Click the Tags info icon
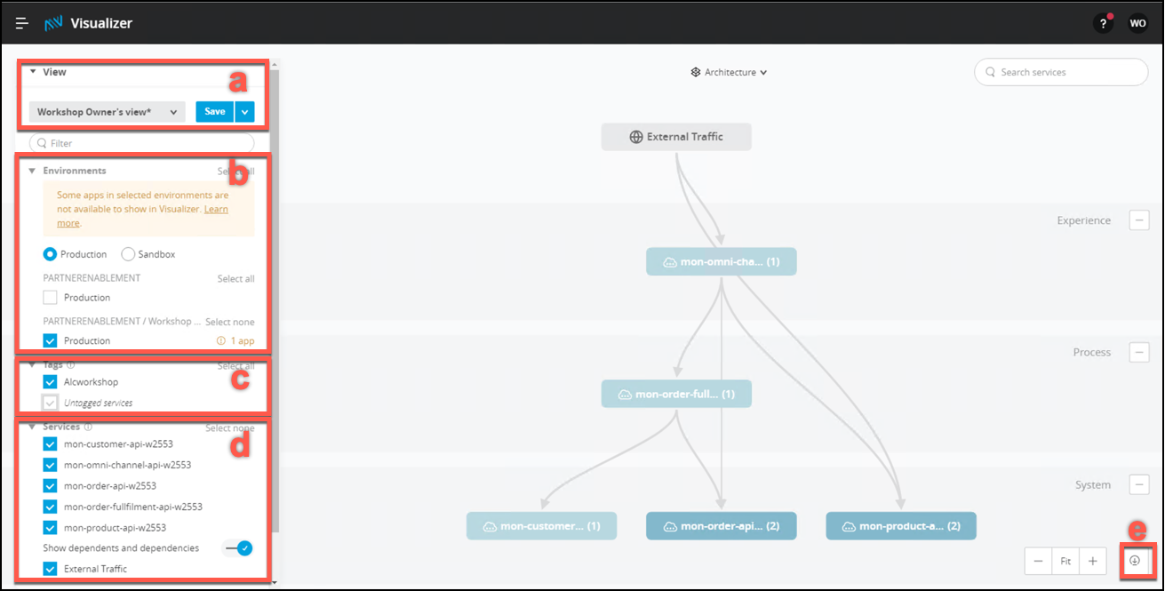 click(x=70, y=364)
